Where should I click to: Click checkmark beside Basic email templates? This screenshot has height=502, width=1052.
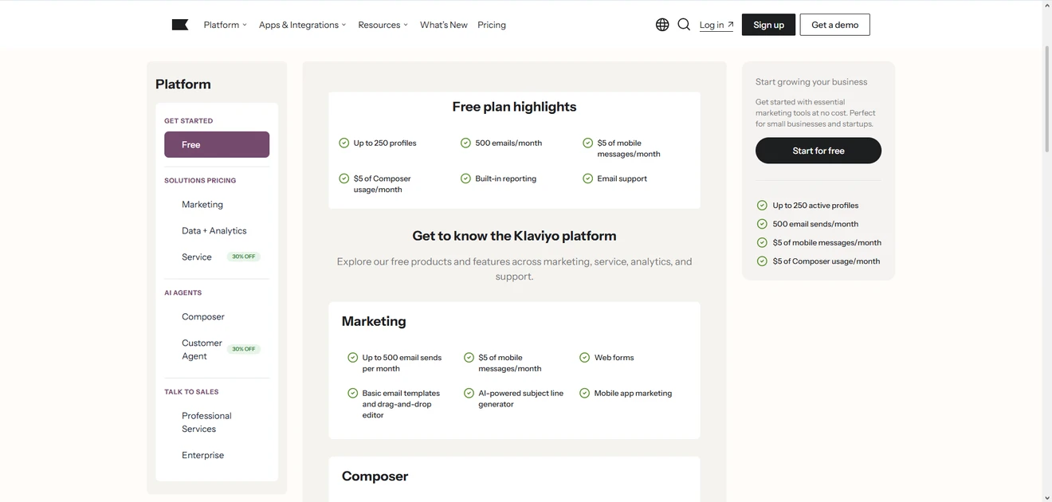(x=353, y=394)
